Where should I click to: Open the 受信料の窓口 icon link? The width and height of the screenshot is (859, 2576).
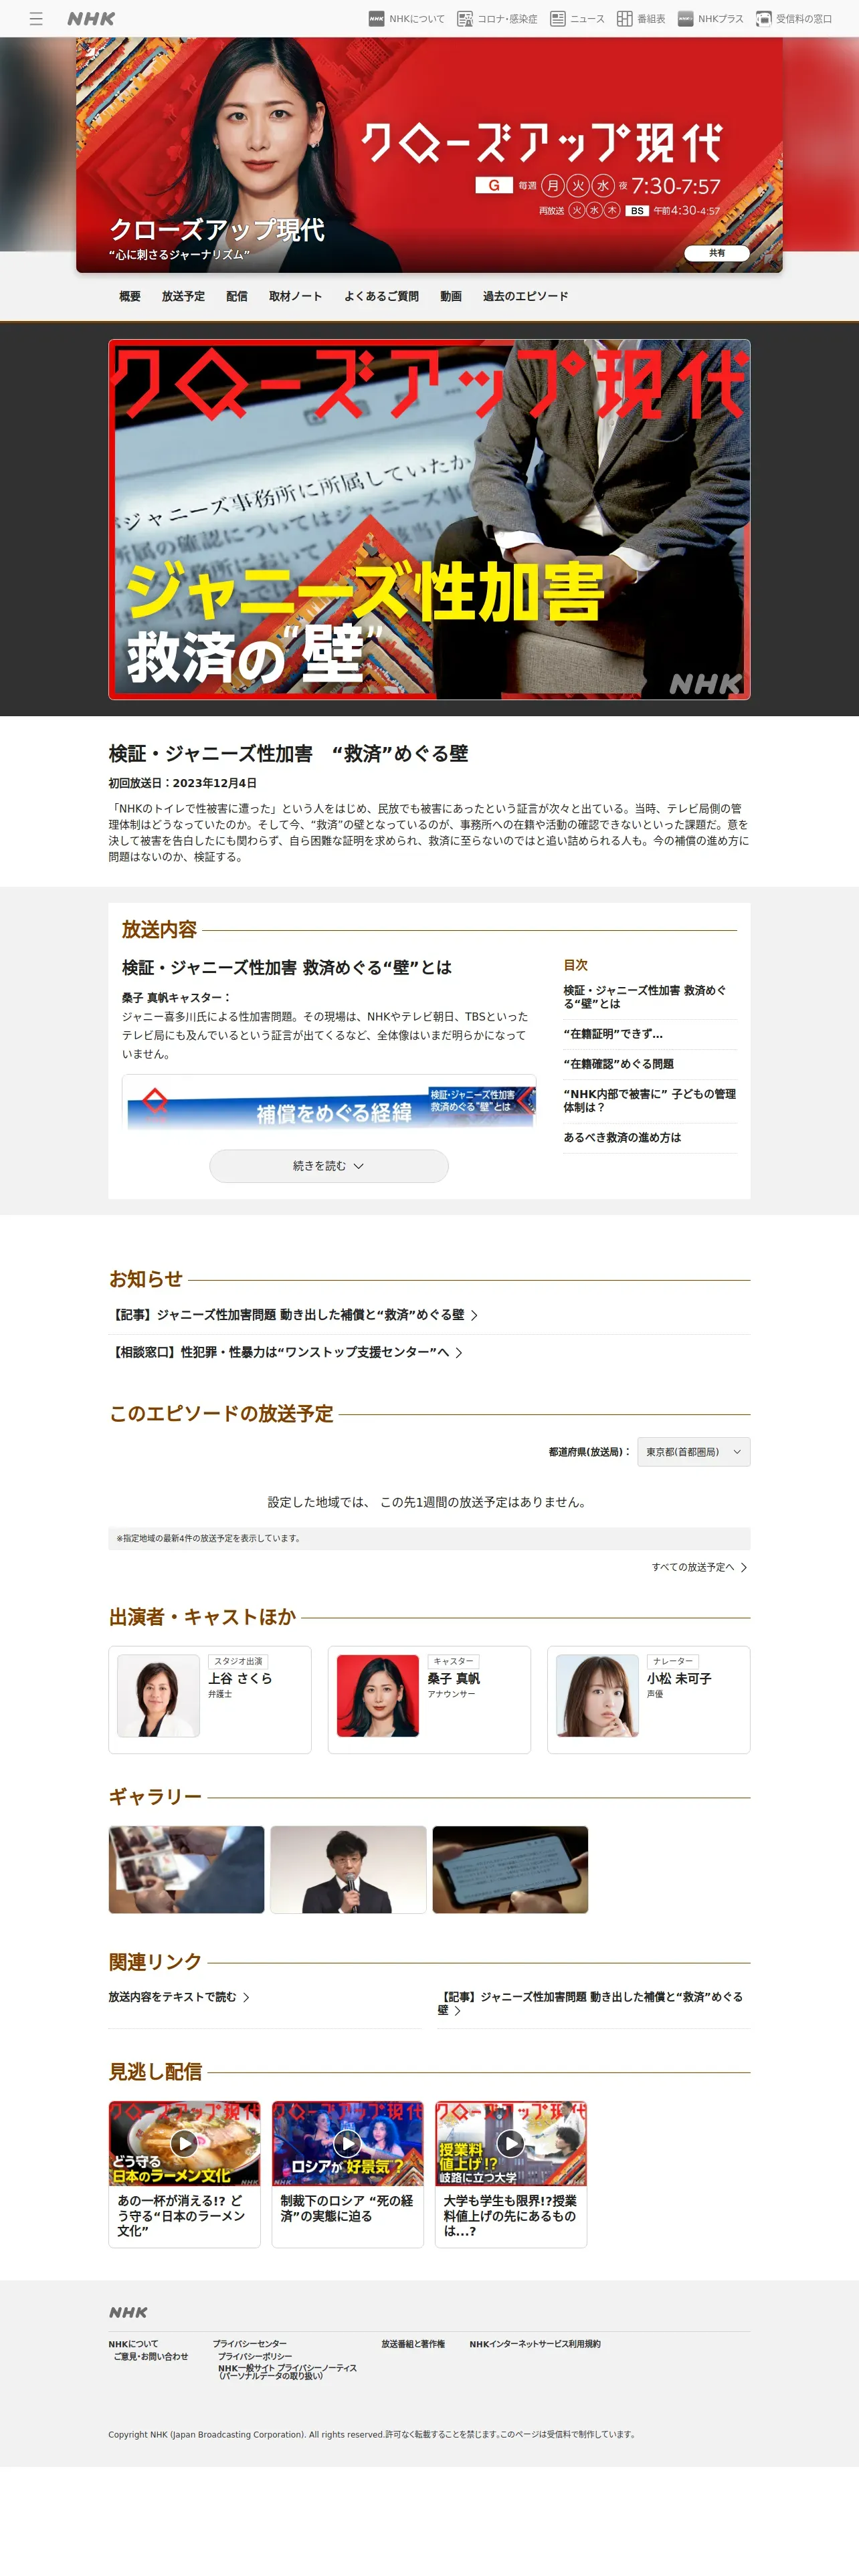pos(794,19)
